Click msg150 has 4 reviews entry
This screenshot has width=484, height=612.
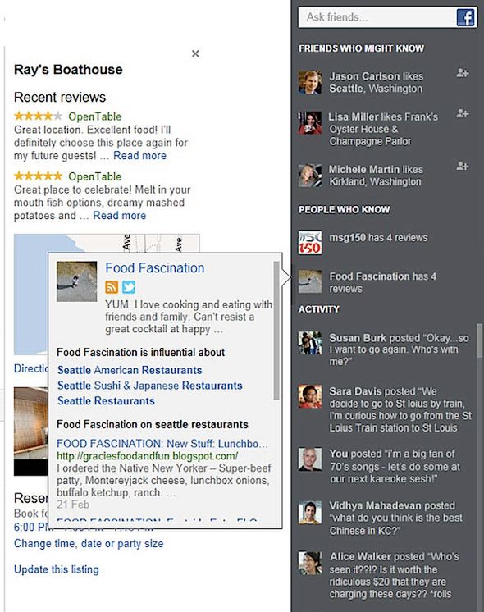379,238
